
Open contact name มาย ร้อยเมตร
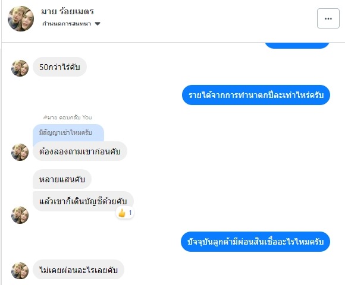67,11
